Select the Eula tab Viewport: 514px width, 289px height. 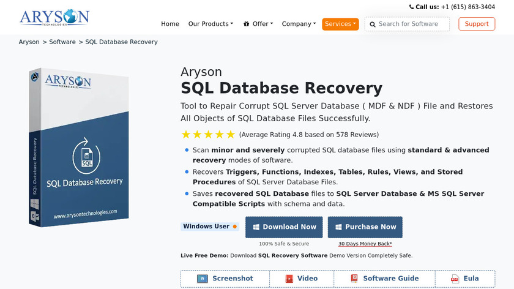click(x=465, y=279)
